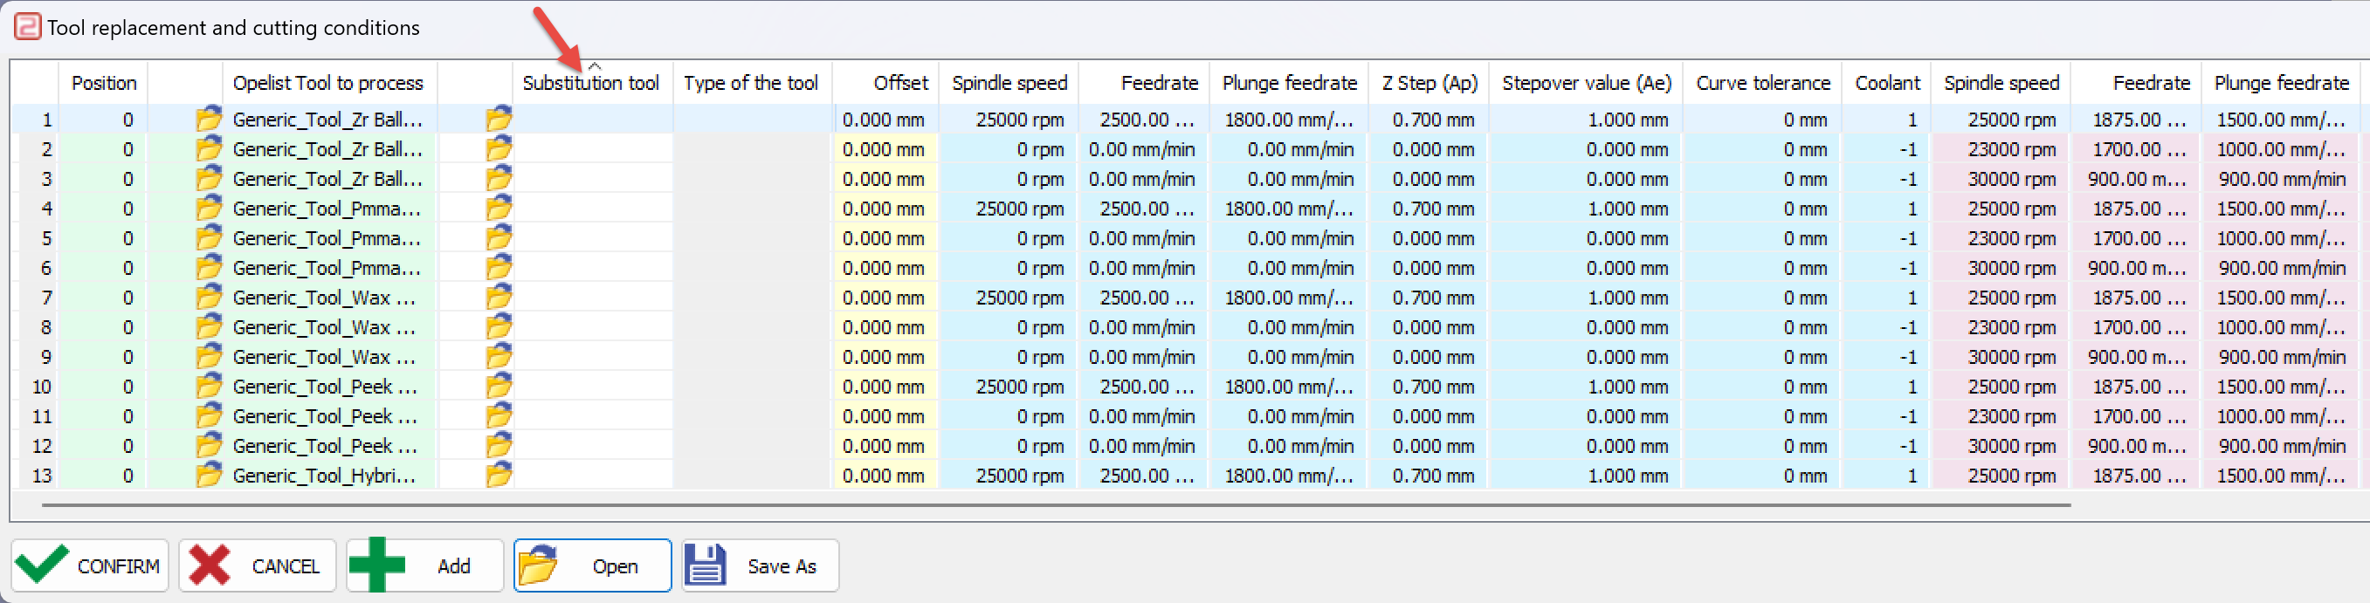2370x603 pixels.
Task: Click the Save As floppy disk button
Action: pos(760,565)
